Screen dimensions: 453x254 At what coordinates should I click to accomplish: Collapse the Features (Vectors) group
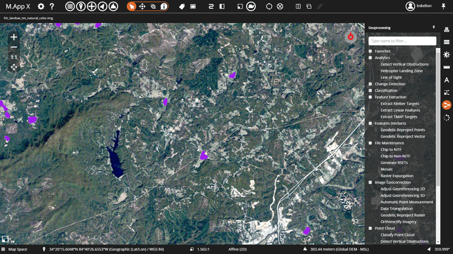click(370, 123)
